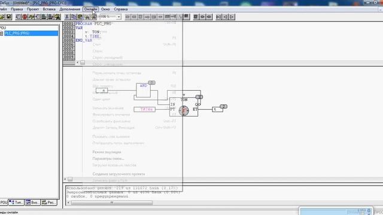The image size is (383, 215).
Task: Click the END_VAR declaration line
Action: [x=84, y=41]
